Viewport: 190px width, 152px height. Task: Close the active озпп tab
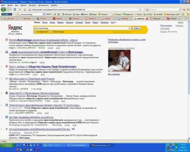pyautogui.click(x=147, y=19)
